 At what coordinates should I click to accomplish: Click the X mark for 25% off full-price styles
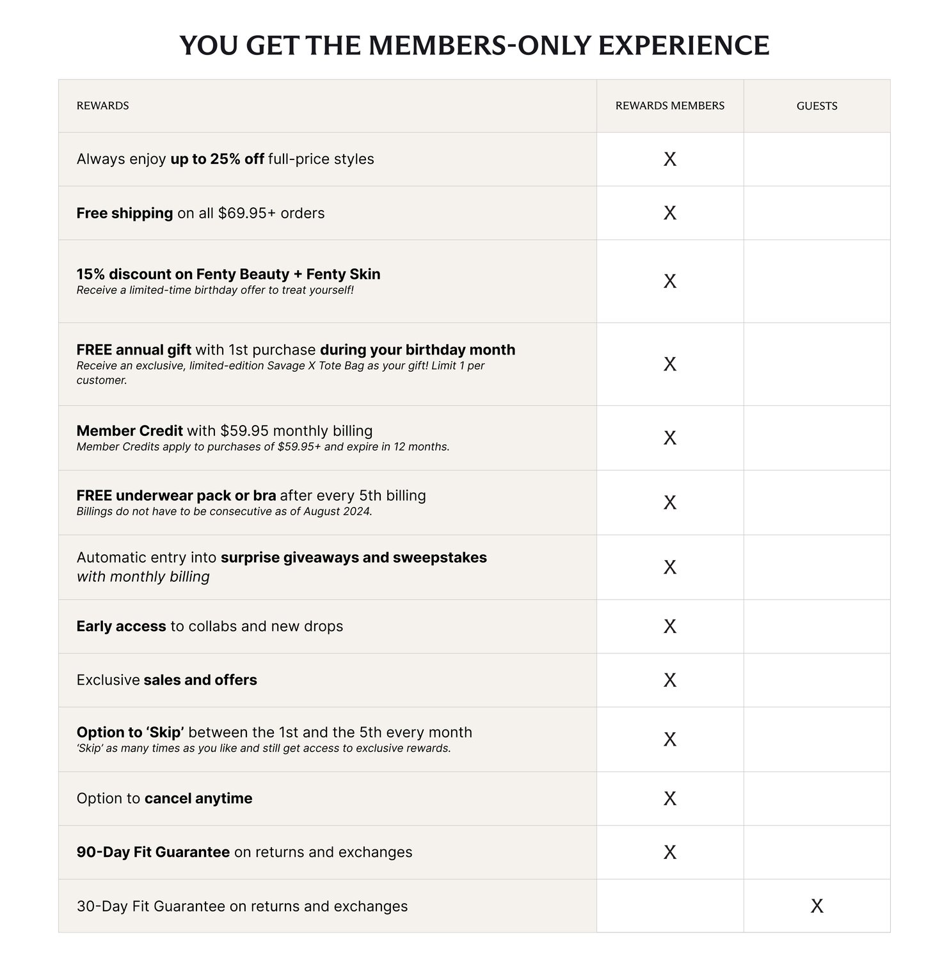tap(669, 159)
